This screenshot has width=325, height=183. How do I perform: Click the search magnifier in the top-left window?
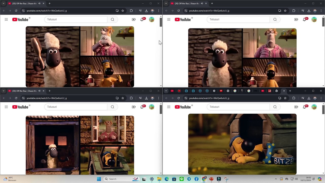pos(112,20)
